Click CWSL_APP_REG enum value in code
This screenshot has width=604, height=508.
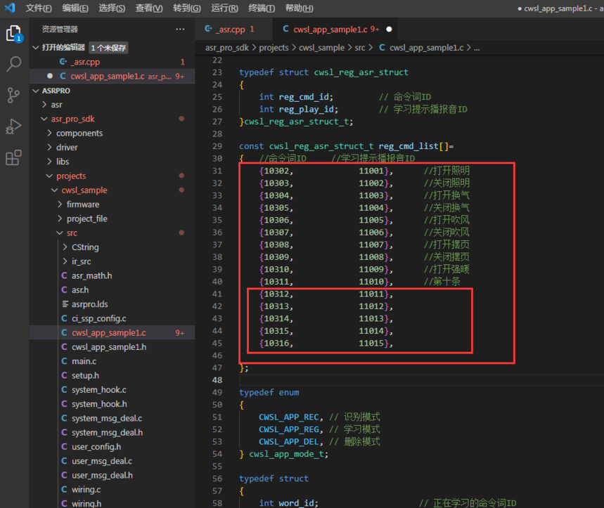tap(289, 429)
